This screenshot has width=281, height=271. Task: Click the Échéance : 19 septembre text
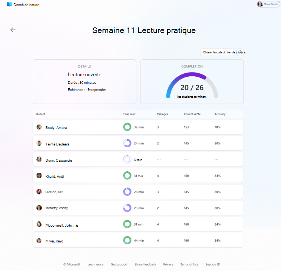click(x=87, y=89)
